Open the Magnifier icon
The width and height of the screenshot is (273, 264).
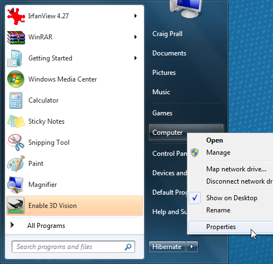tap(16, 185)
